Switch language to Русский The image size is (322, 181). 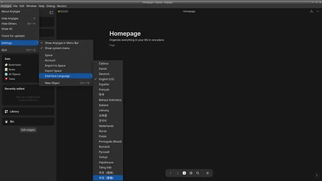click(108, 152)
